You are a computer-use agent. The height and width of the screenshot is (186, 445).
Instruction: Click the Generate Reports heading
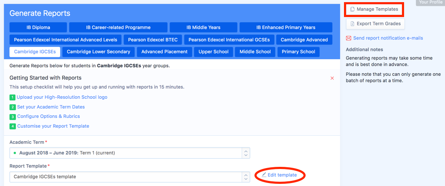(40, 13)
